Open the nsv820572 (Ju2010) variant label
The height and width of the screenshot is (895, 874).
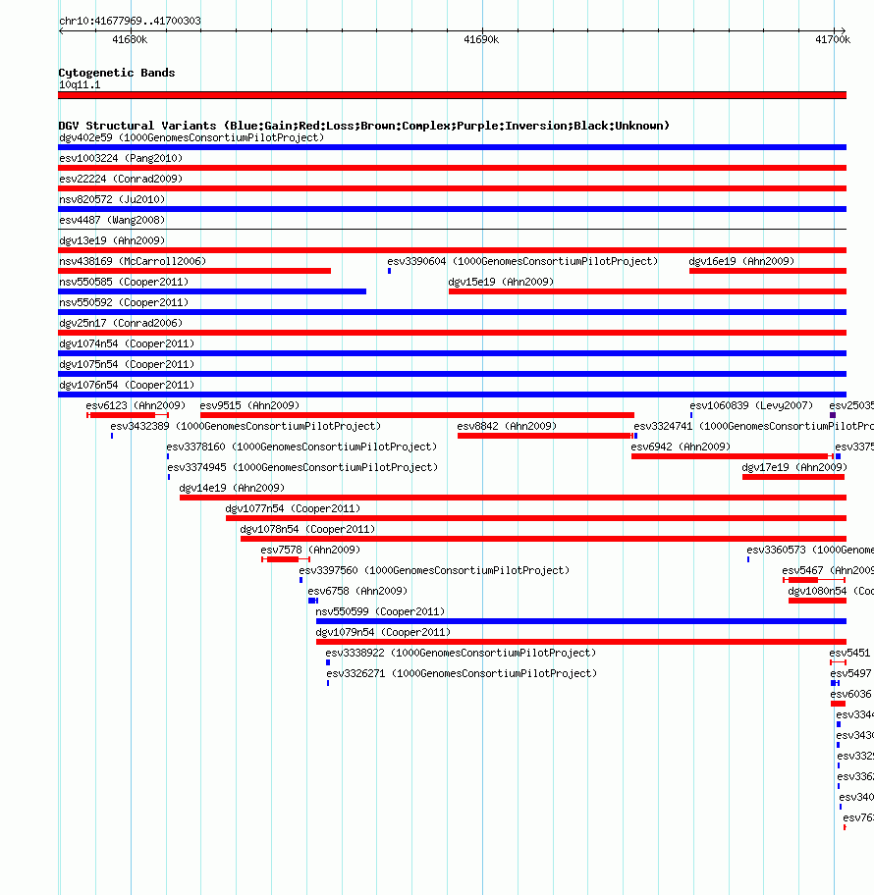point(112,199)
